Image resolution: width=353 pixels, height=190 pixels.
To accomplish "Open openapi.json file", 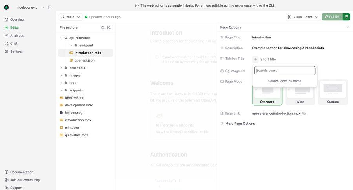I will 84,60.
